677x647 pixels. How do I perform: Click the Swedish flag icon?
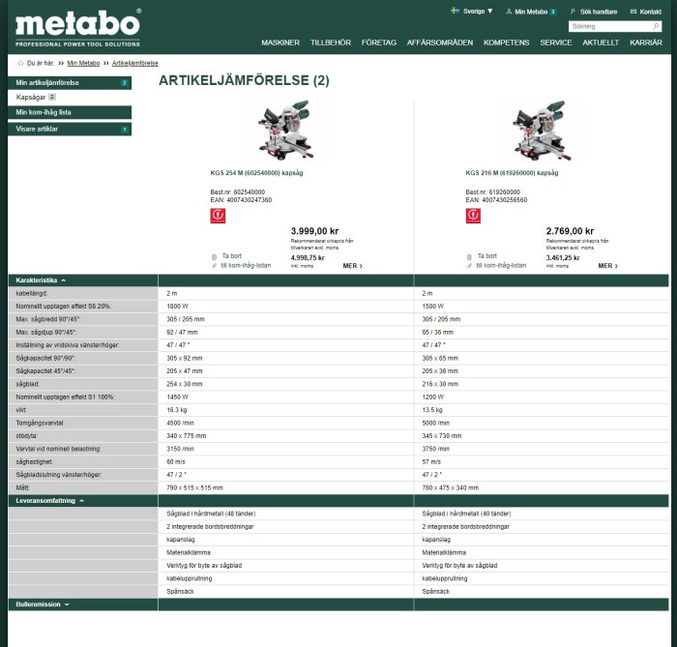click(x=455, y=11)
